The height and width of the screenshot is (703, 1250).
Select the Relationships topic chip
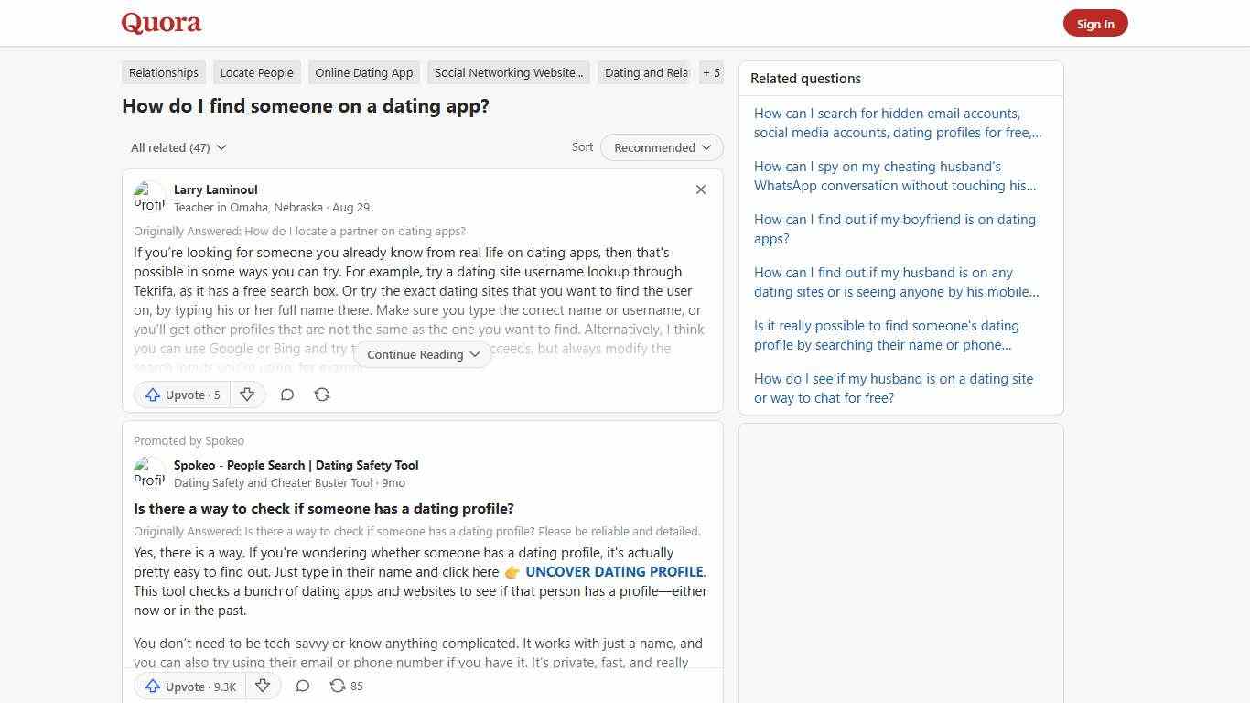[x=163, y=72]
